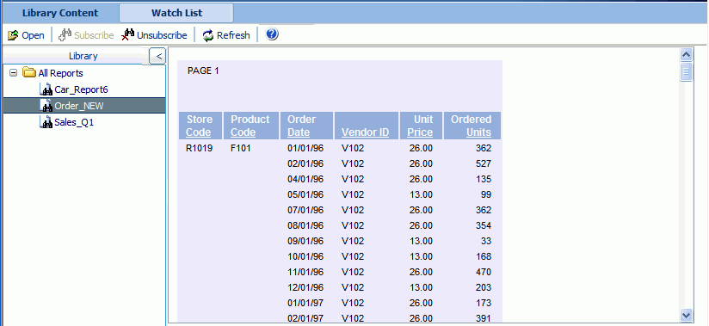Click the All Reports folder icon

click(x=29, y=73)
